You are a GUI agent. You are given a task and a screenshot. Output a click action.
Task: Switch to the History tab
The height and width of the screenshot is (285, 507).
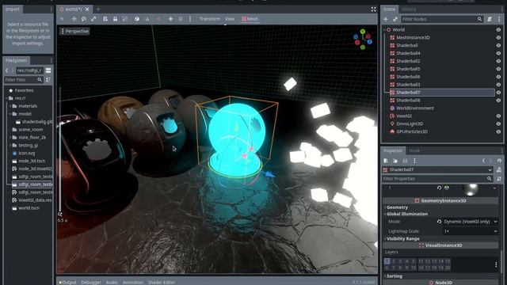(x=409, y=9)
